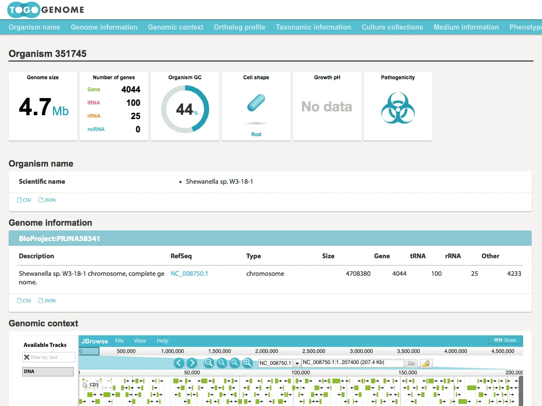Screen dimensions: 542x406
Task: Click the BioProject:PRJNA58341 header
Action: tap(270, 239)
